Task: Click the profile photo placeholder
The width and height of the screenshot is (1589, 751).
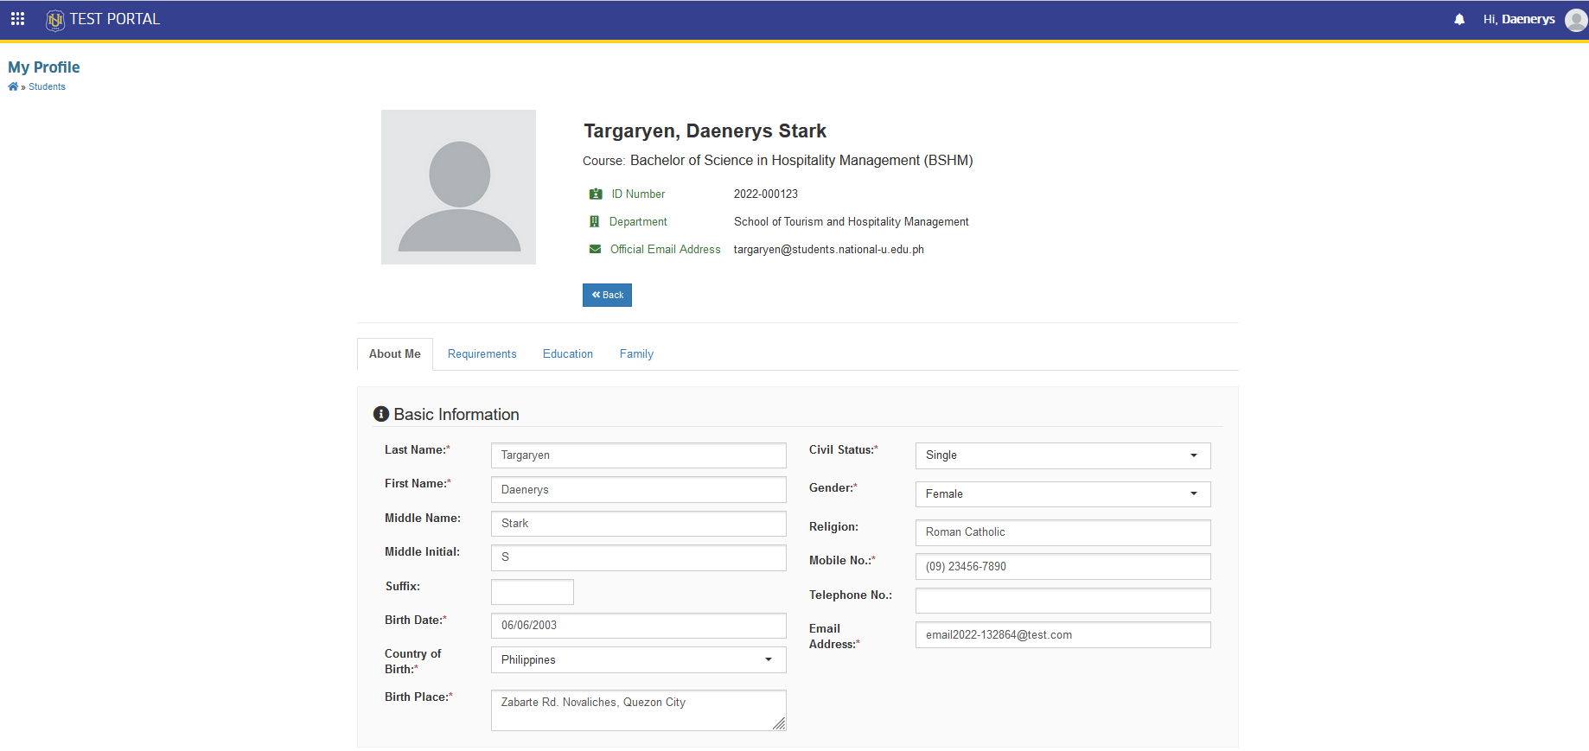Action: [458, 187]
